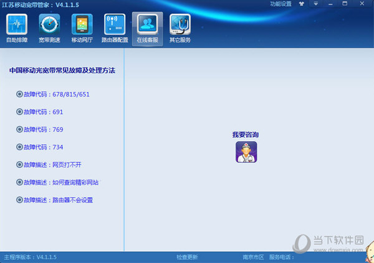This screenshot has height=263, width=374.
Task: Launch the 宽带测速 speed test
Action: click(49, 29)
